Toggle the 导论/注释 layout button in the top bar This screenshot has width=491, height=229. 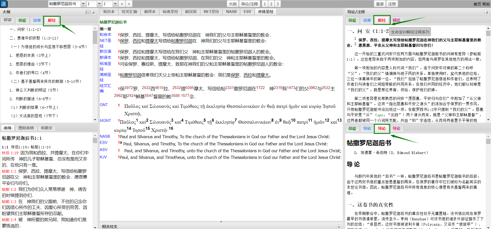tap(249, 4)
